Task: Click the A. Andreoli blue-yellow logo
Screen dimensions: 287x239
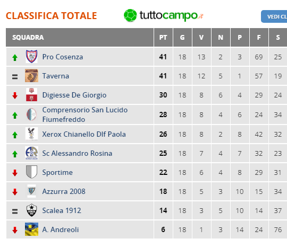Action: (x=31, y=229)
